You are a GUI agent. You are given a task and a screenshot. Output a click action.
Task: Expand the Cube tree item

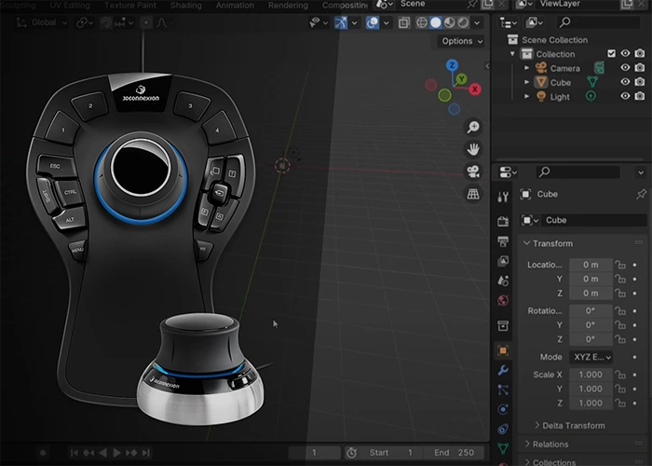pos(526,82)
